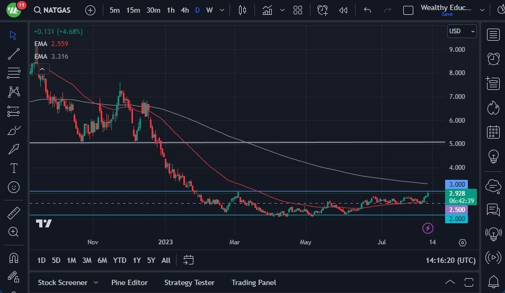Toggle fullscreen mode square button
The height and width of the screenshot is (293, 505).
pos(408,10)
